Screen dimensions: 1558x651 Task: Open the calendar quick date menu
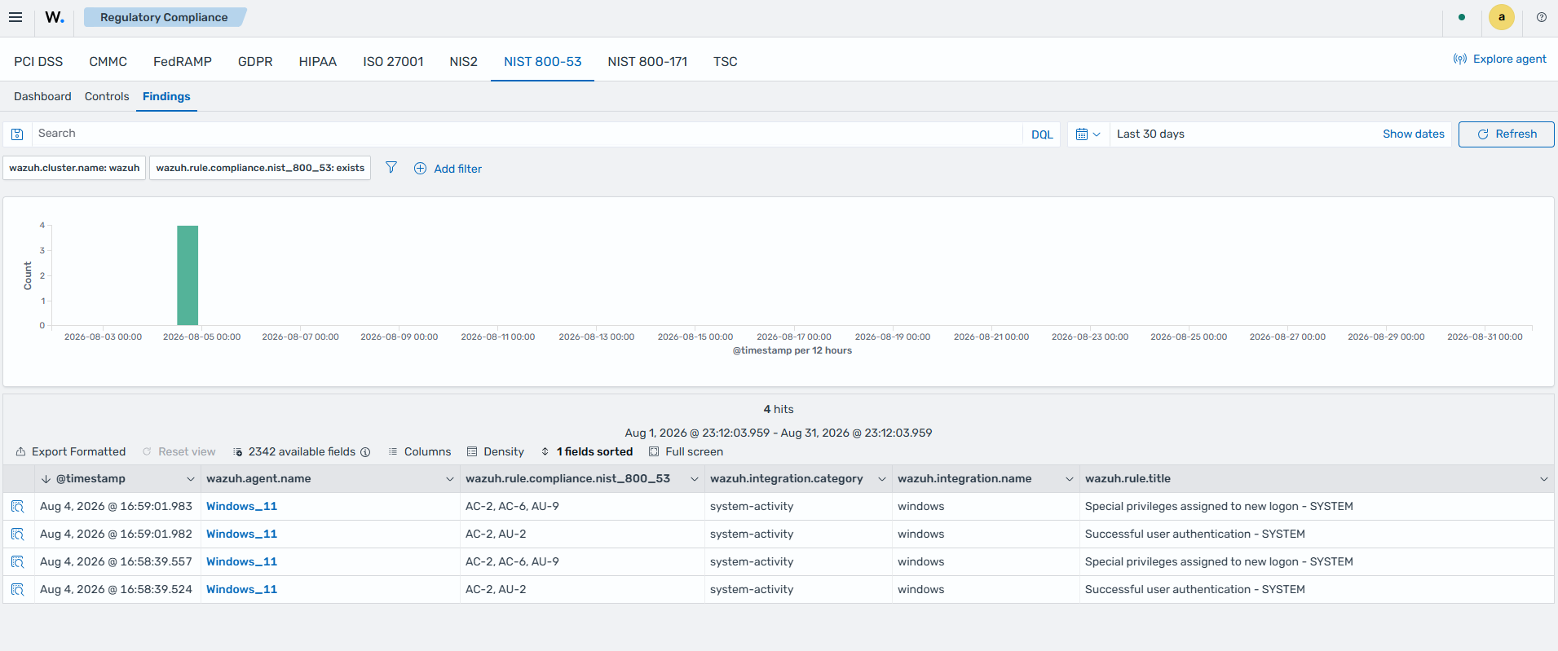tap(1088, 134)
